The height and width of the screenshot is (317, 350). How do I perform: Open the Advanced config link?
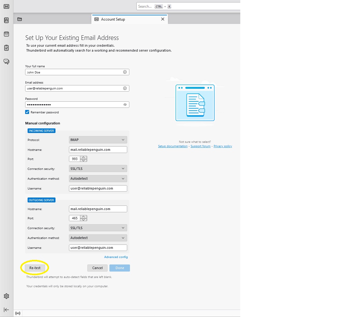[x=116, y=257]
